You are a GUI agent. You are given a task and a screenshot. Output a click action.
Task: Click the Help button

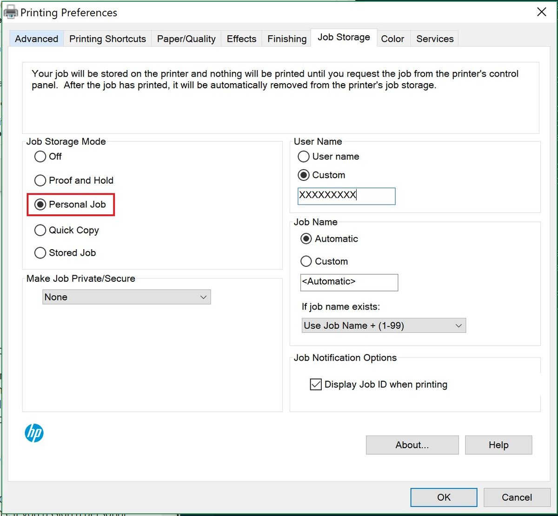coord(498,445)
